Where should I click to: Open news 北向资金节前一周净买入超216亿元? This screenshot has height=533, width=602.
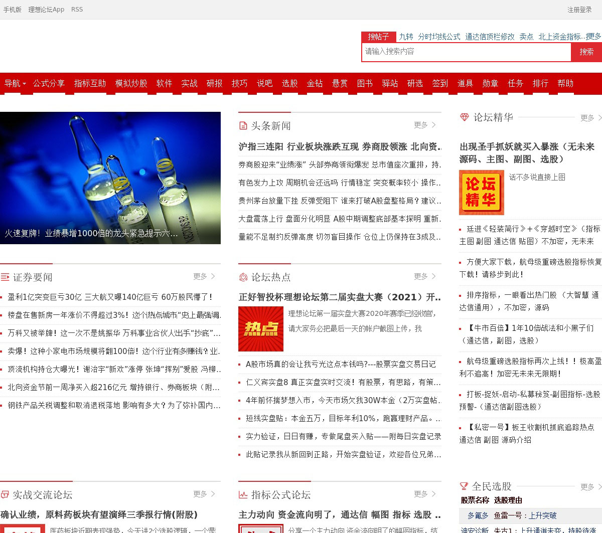click(114, 387)
